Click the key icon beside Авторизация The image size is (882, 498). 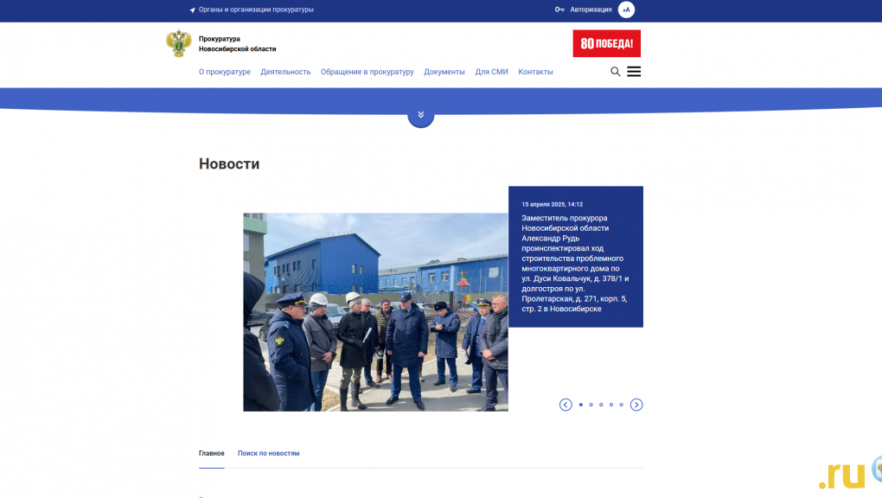559,10
